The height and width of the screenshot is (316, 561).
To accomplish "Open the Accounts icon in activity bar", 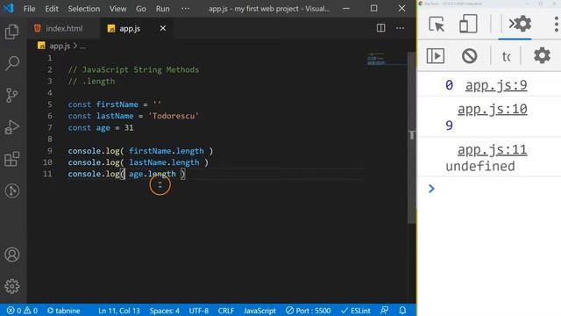I will [11, 255].
